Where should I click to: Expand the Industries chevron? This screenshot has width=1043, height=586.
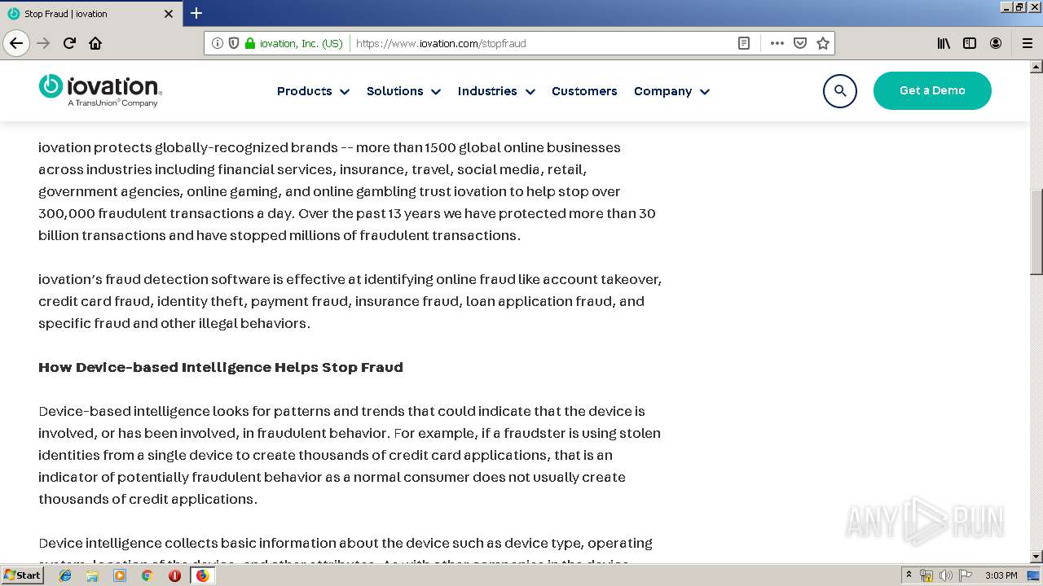[530, 92]
